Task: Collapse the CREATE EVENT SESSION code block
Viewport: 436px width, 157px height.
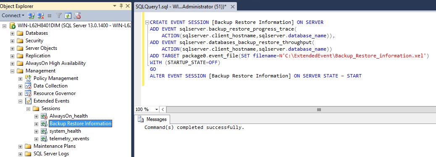Action: click(147, 22)
